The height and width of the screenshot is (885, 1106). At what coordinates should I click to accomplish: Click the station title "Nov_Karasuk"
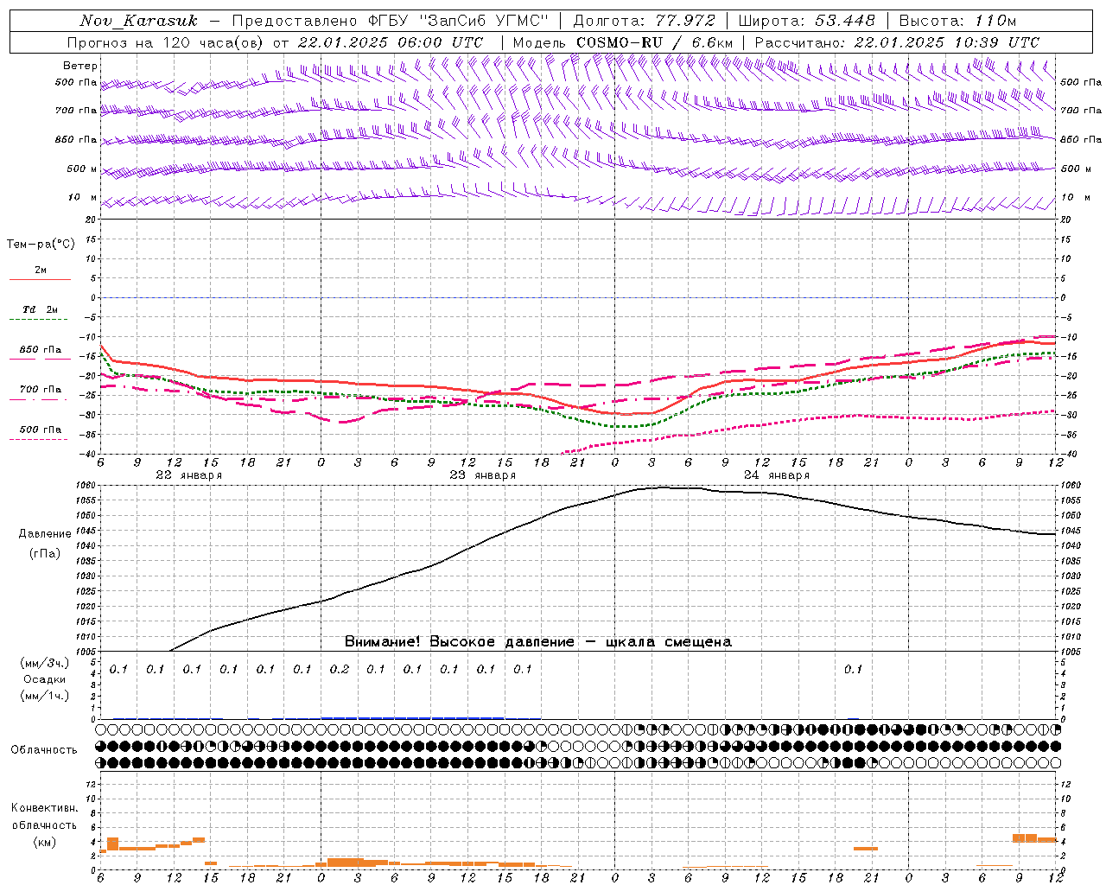click(x=138, y=21)
